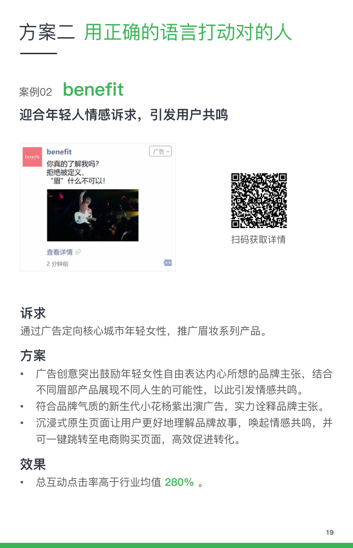Click the QR code image

(259, 201)
